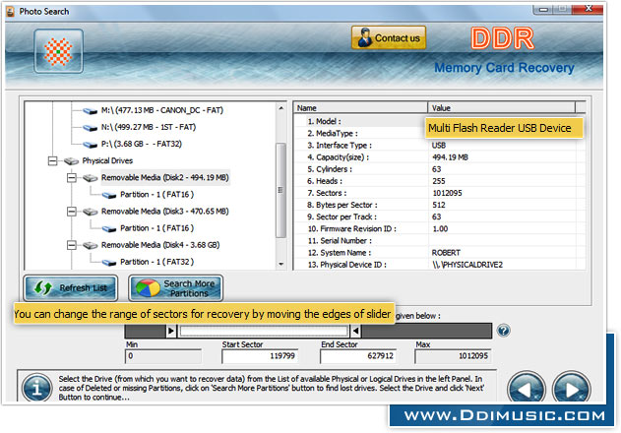Click the drive tree scrollbar thumb
Image resolution: width=621 pixels, height=433 pixels.
click(x=280, y=190)
